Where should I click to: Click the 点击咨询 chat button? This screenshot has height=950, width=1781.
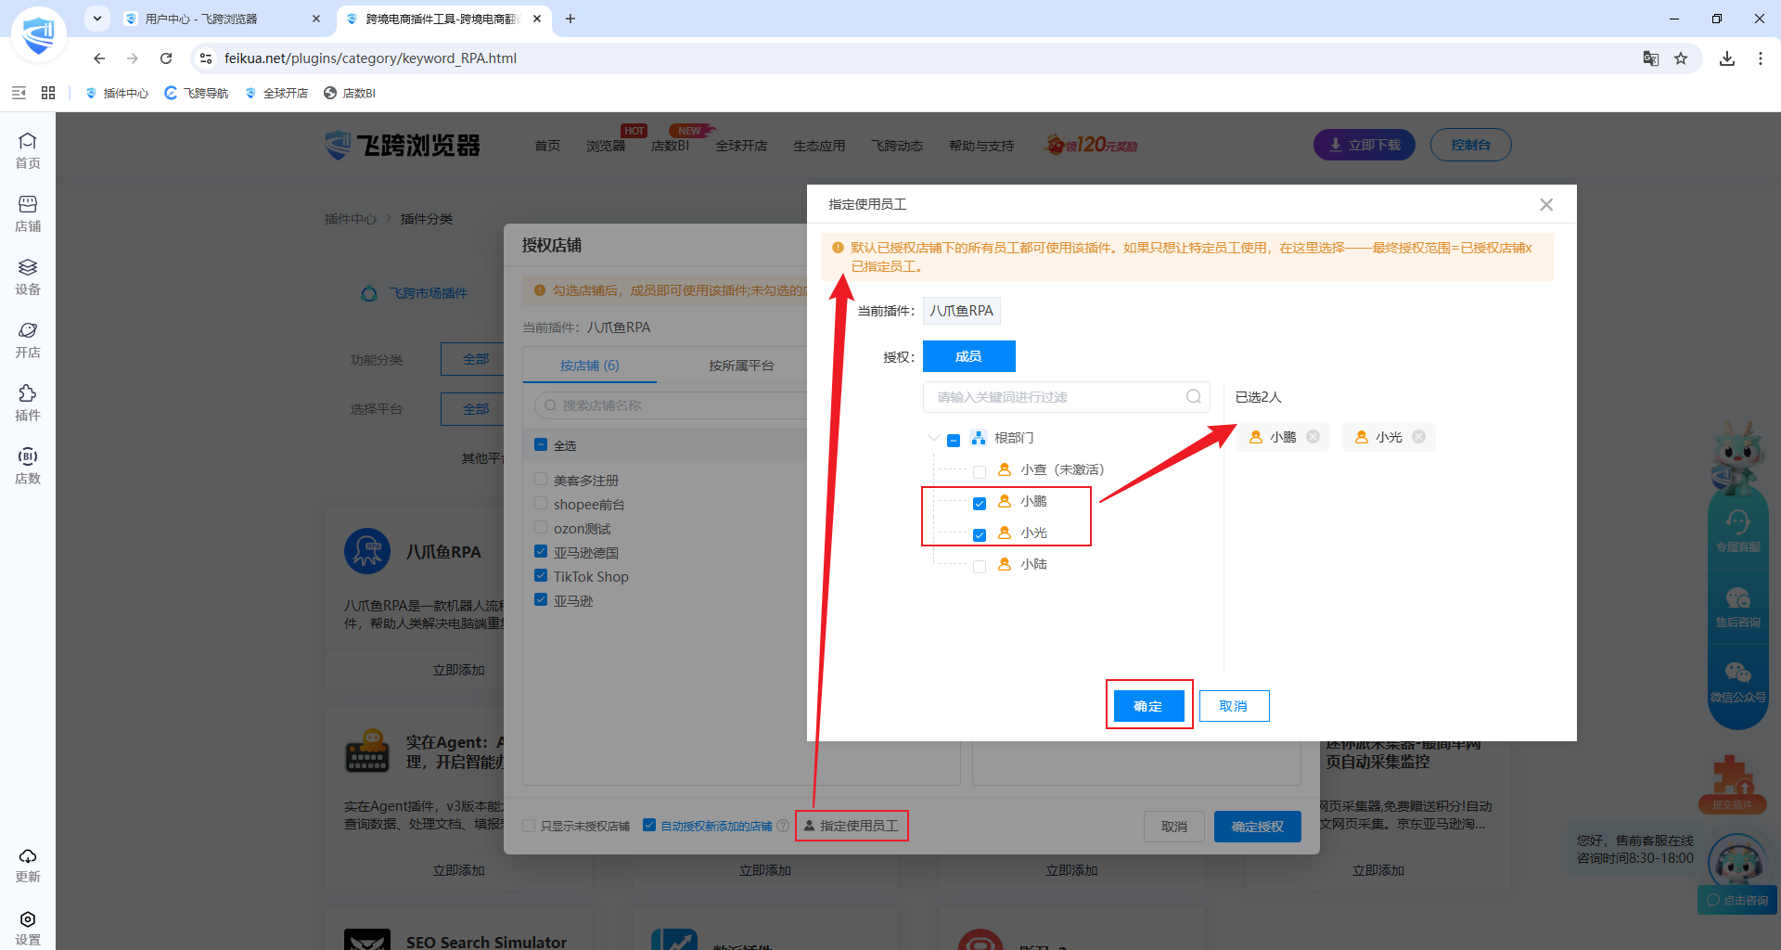point(1737,900)
